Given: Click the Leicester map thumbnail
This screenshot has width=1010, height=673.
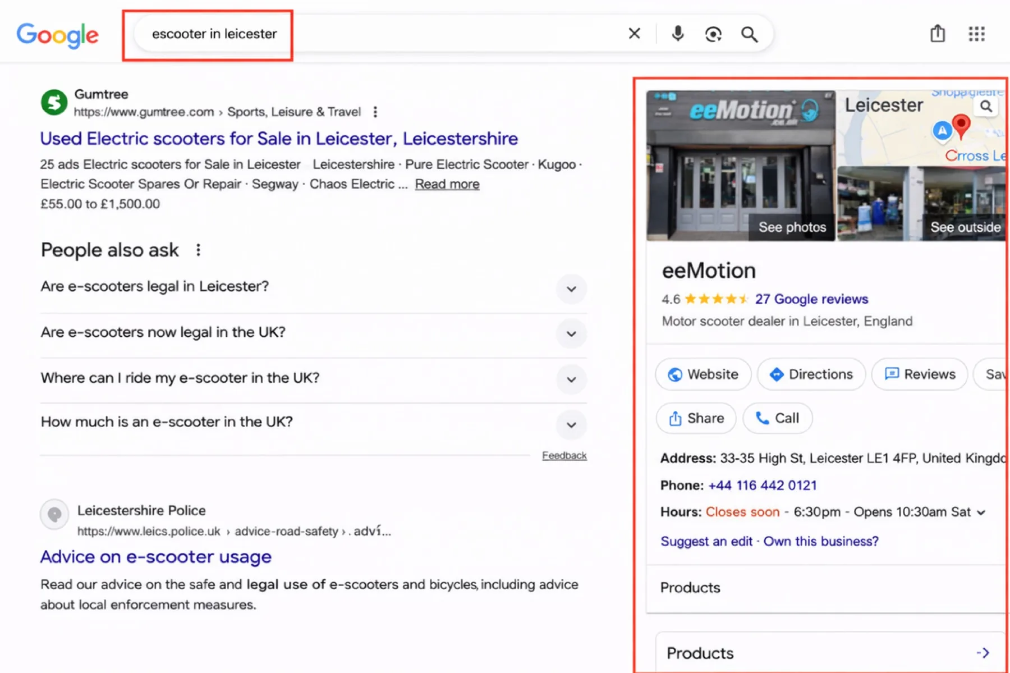Looking at the screenshot, I should pos(921,128).
